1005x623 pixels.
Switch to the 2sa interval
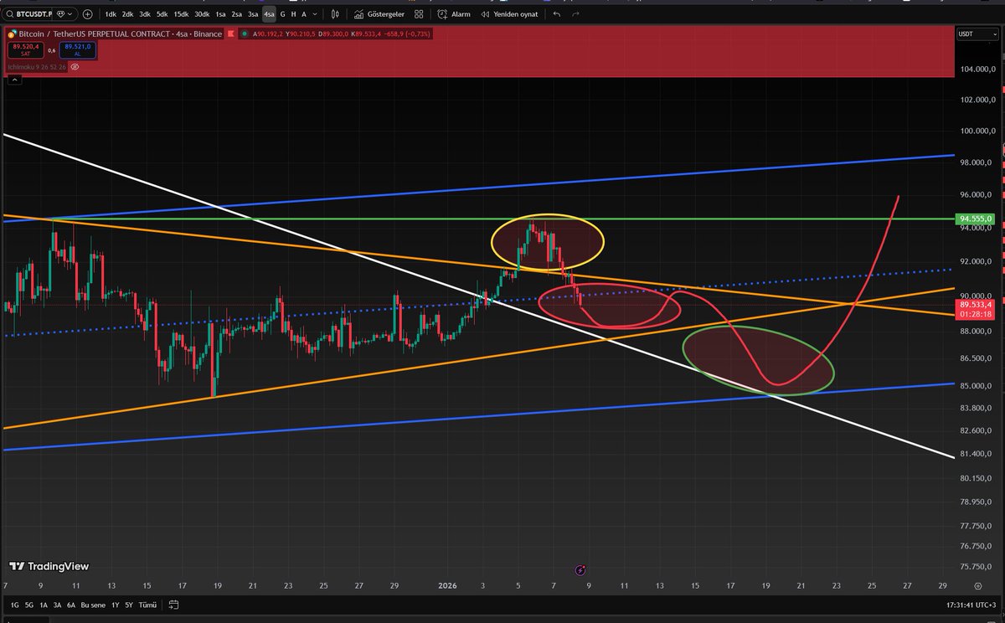[237, 14]
